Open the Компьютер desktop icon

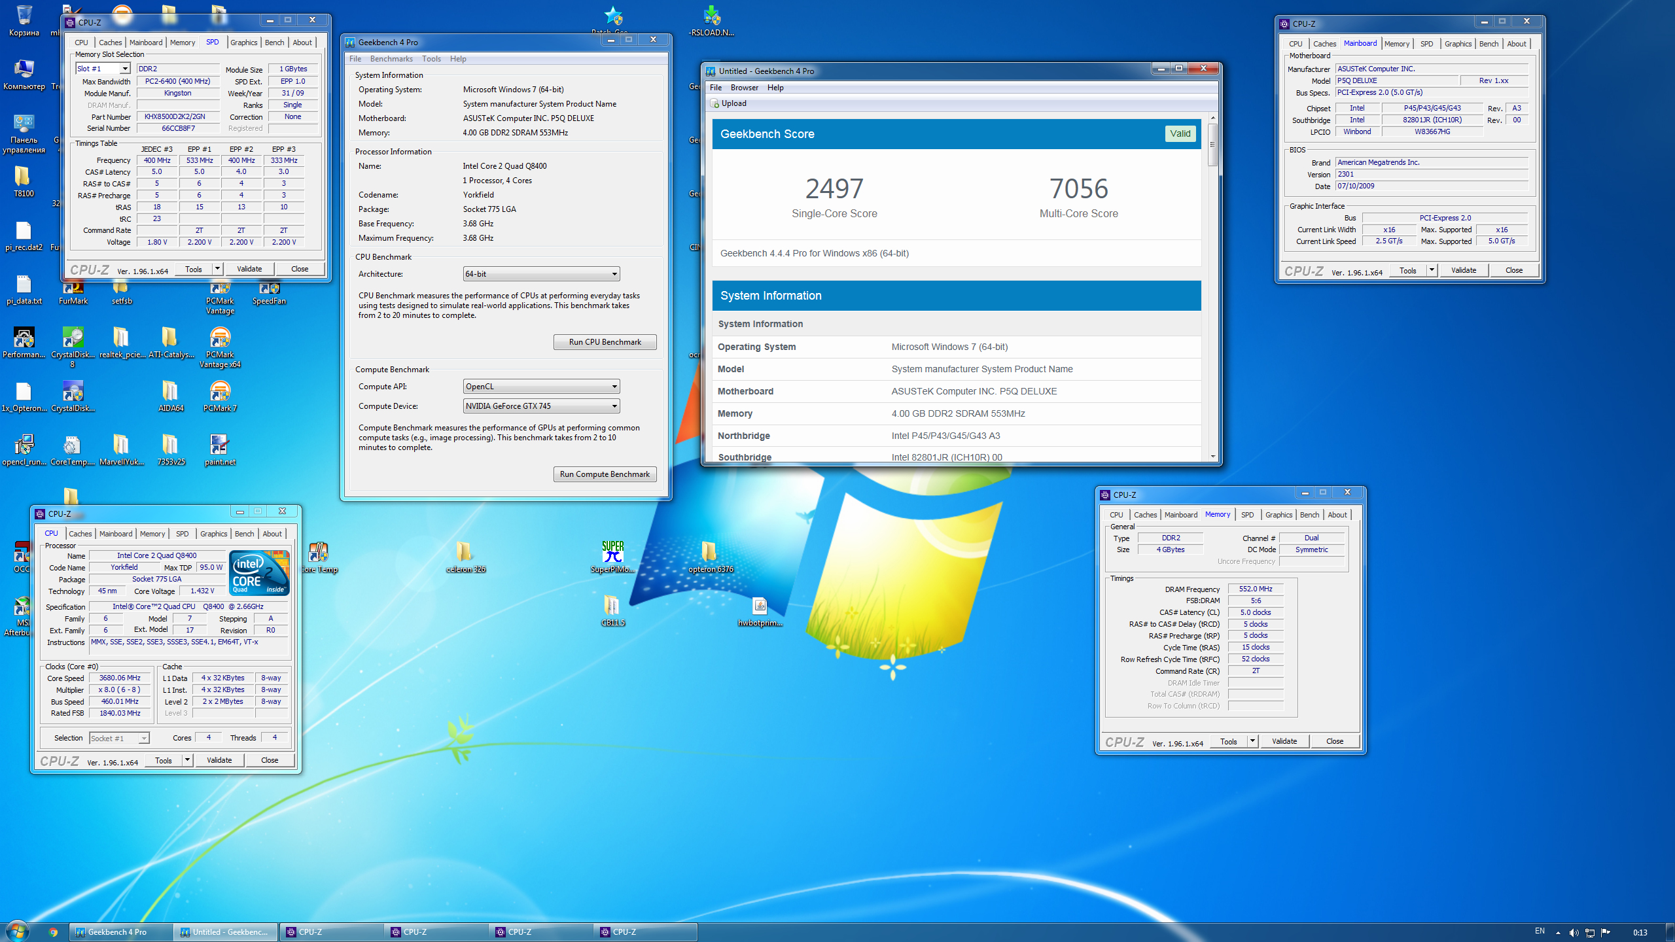[x=24, y=74]
